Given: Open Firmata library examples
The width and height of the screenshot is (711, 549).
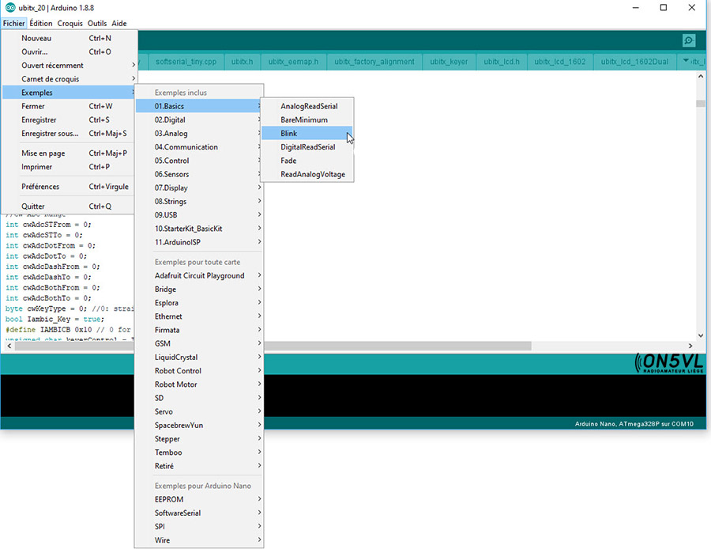Looking at the screenshot, I should (x=198, y=330).
